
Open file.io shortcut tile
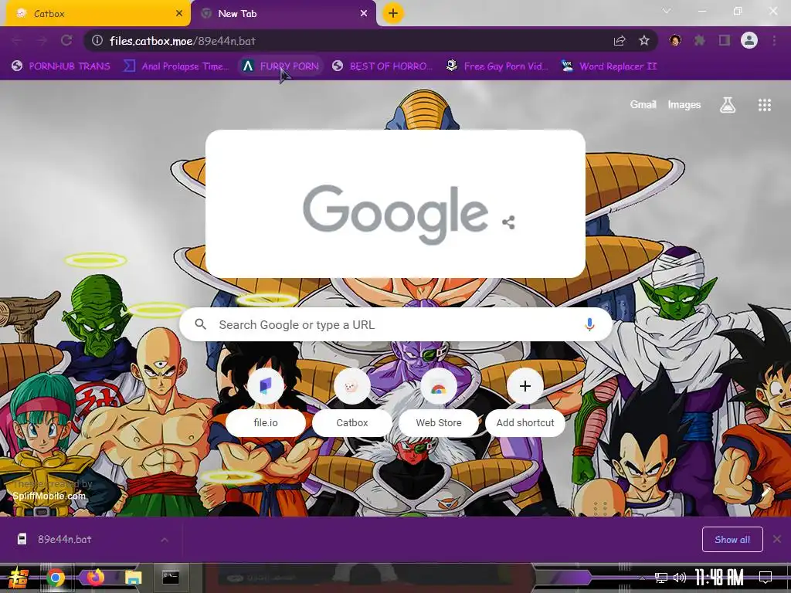point(266,402)
